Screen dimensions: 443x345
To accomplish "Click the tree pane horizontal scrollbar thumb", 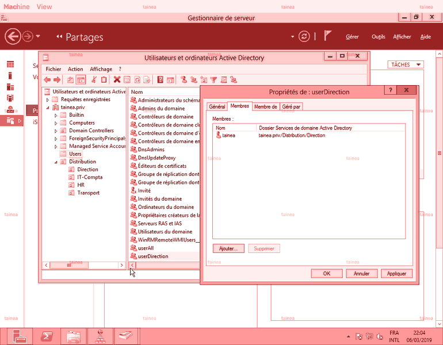I will pos(69,266).
